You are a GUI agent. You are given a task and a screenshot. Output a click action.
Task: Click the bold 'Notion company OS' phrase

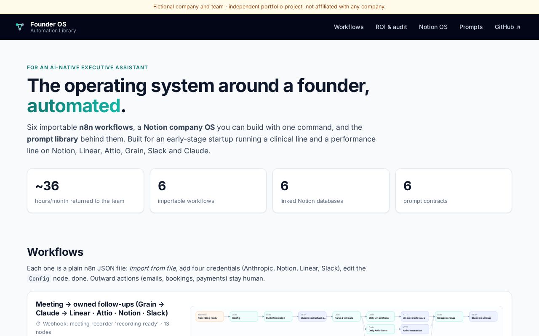coord(179,127)
